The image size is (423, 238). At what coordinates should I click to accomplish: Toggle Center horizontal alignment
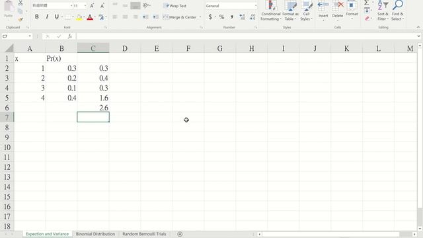[x=125, y=17]
